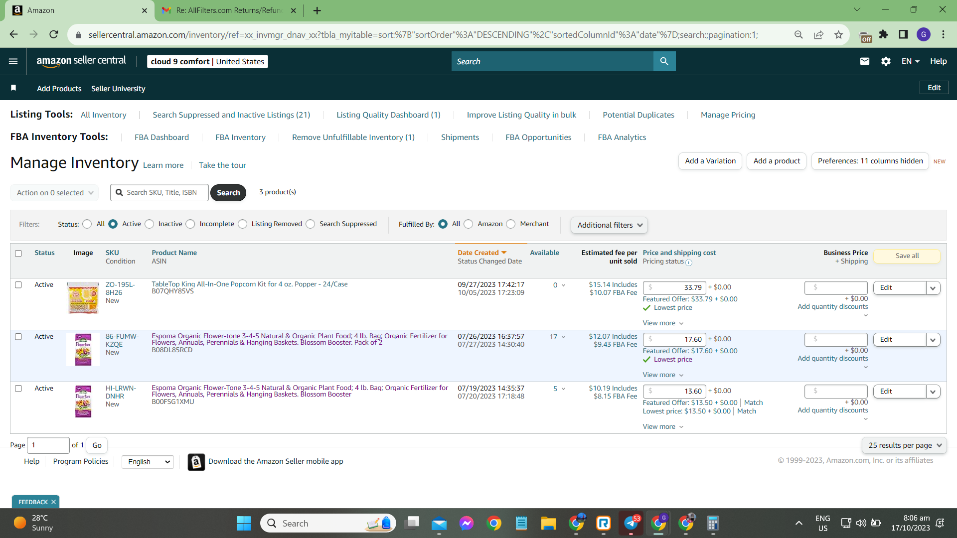
Task: Select the Search Suppressed status filter
Action: click(x=311, y=224)
